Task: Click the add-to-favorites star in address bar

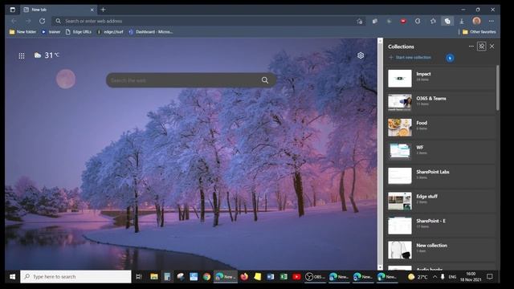Action: (360, 22)
